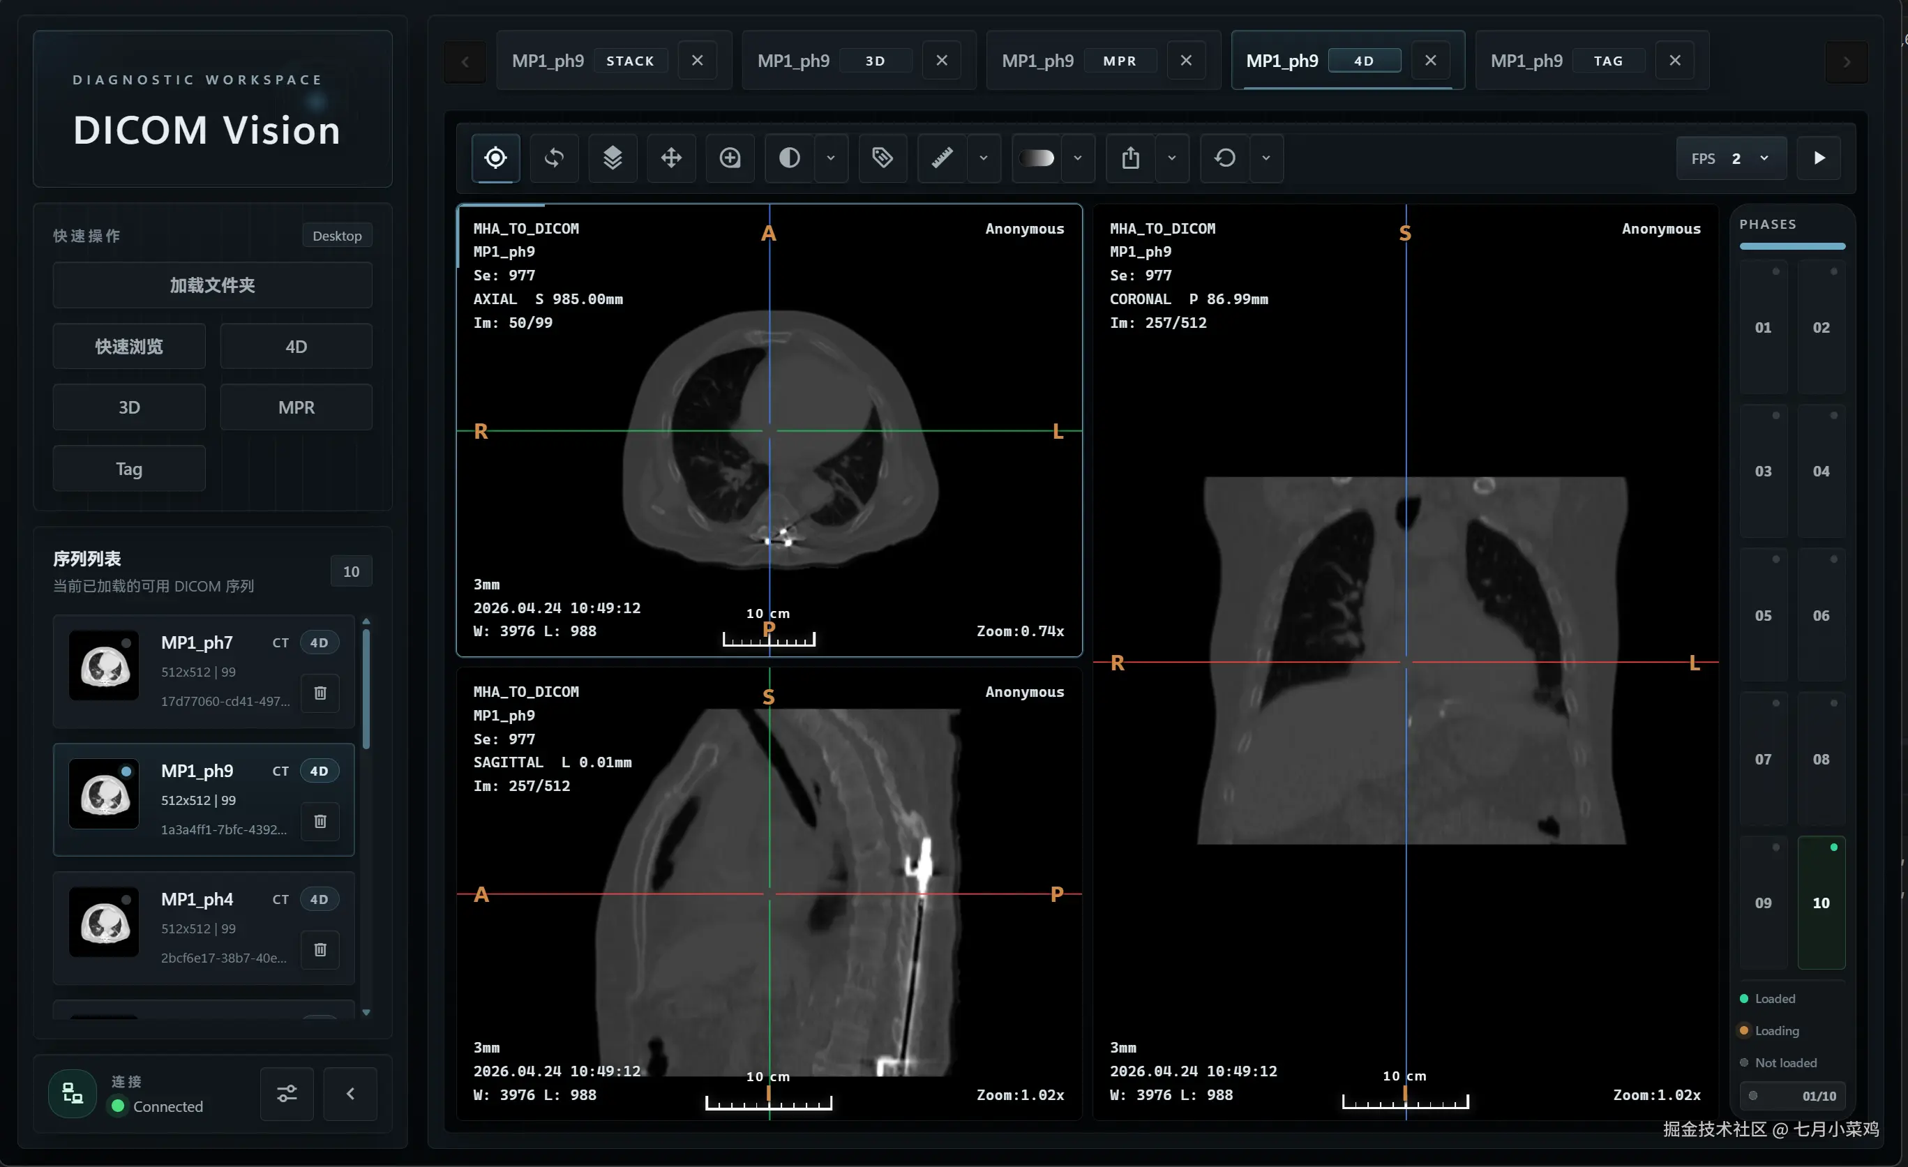This screenshot has width=1908, height=1167.
Task: Select phase 01
Action: tap(1763, 328)
